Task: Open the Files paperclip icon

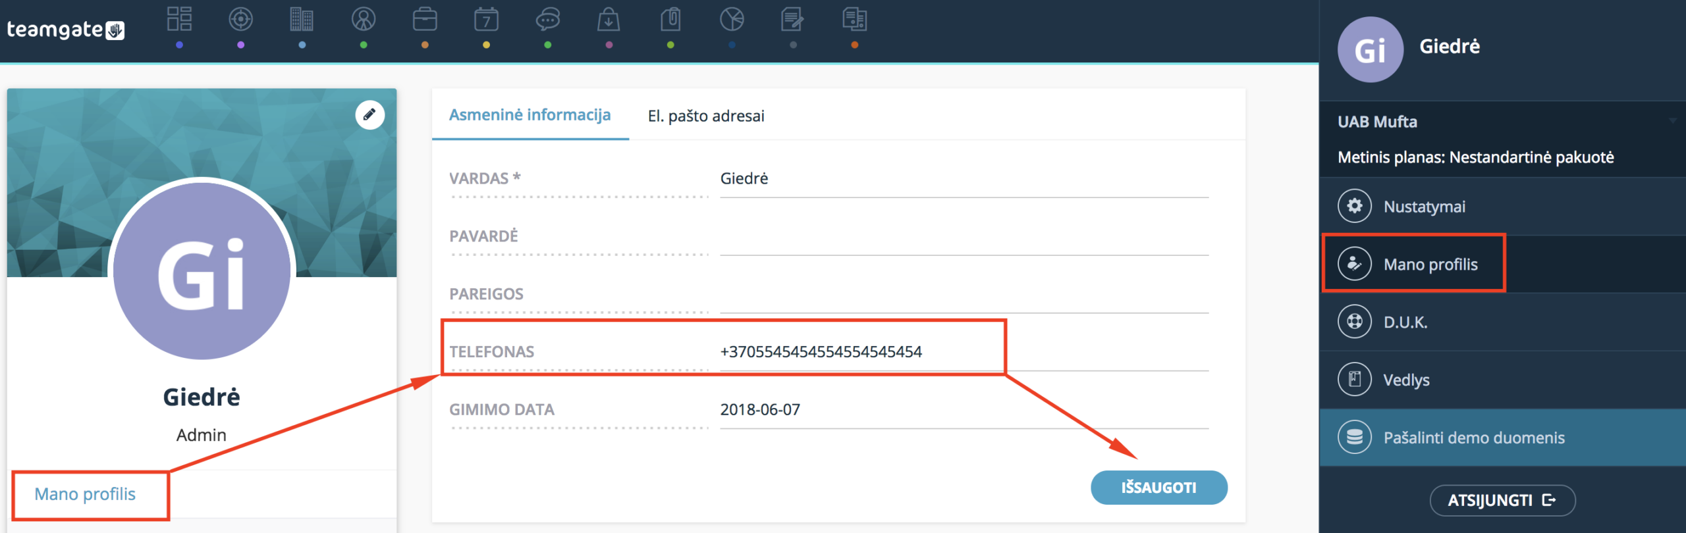Action: pyautogui.click(x=670, y=19)
